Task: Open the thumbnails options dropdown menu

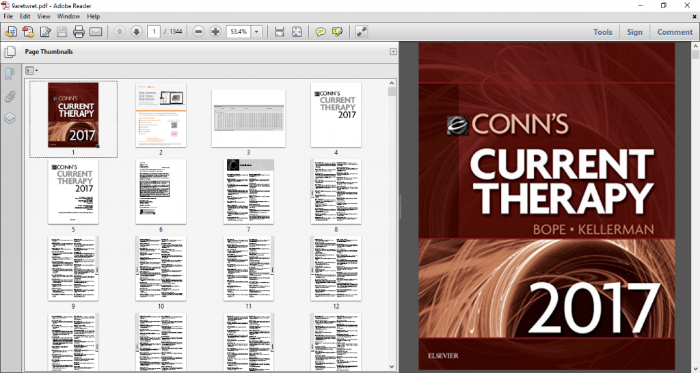Action: (x=31, y=70)
